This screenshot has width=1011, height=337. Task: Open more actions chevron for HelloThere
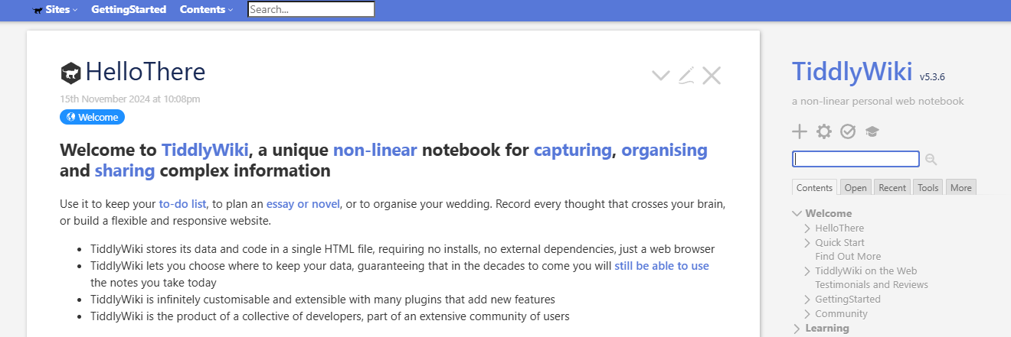click(x=660, y=75)
